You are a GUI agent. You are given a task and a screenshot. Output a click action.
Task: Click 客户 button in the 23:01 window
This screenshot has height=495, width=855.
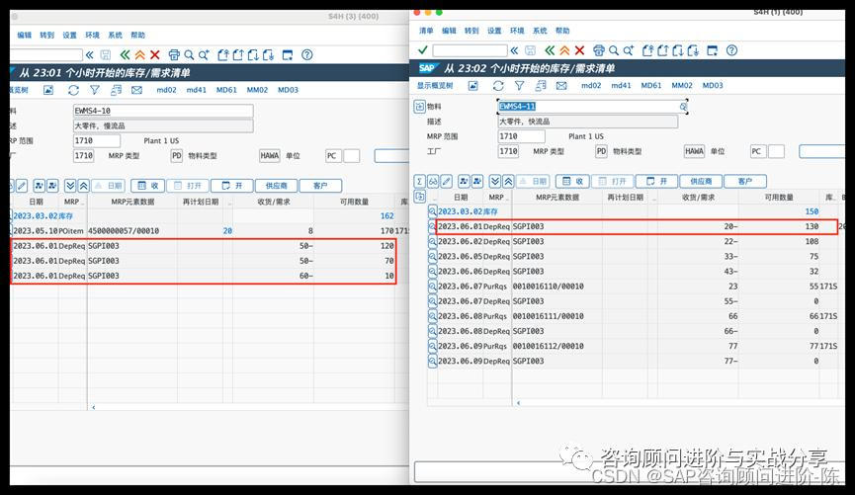tap(320, 186)
